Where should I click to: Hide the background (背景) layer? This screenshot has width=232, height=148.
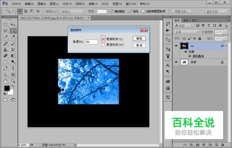[x=176, y=62]
